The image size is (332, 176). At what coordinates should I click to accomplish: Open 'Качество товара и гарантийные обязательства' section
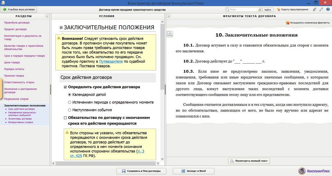(24, 47)
